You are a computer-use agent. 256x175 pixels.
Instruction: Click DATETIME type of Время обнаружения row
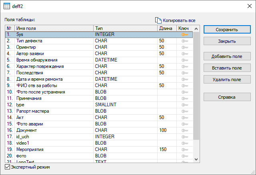pos(106,60)
